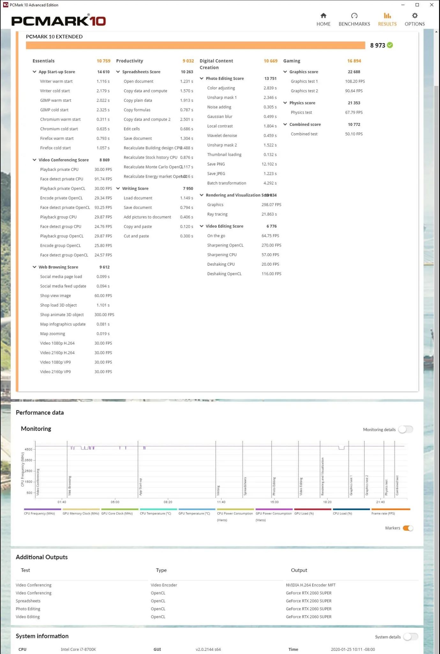
Task: Click the green validation checkmark beside 8 973
Action: (x=390, y=45)
